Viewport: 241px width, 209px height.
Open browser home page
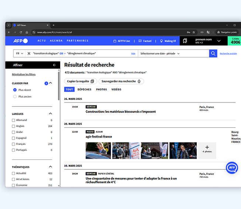click(27, 32)
